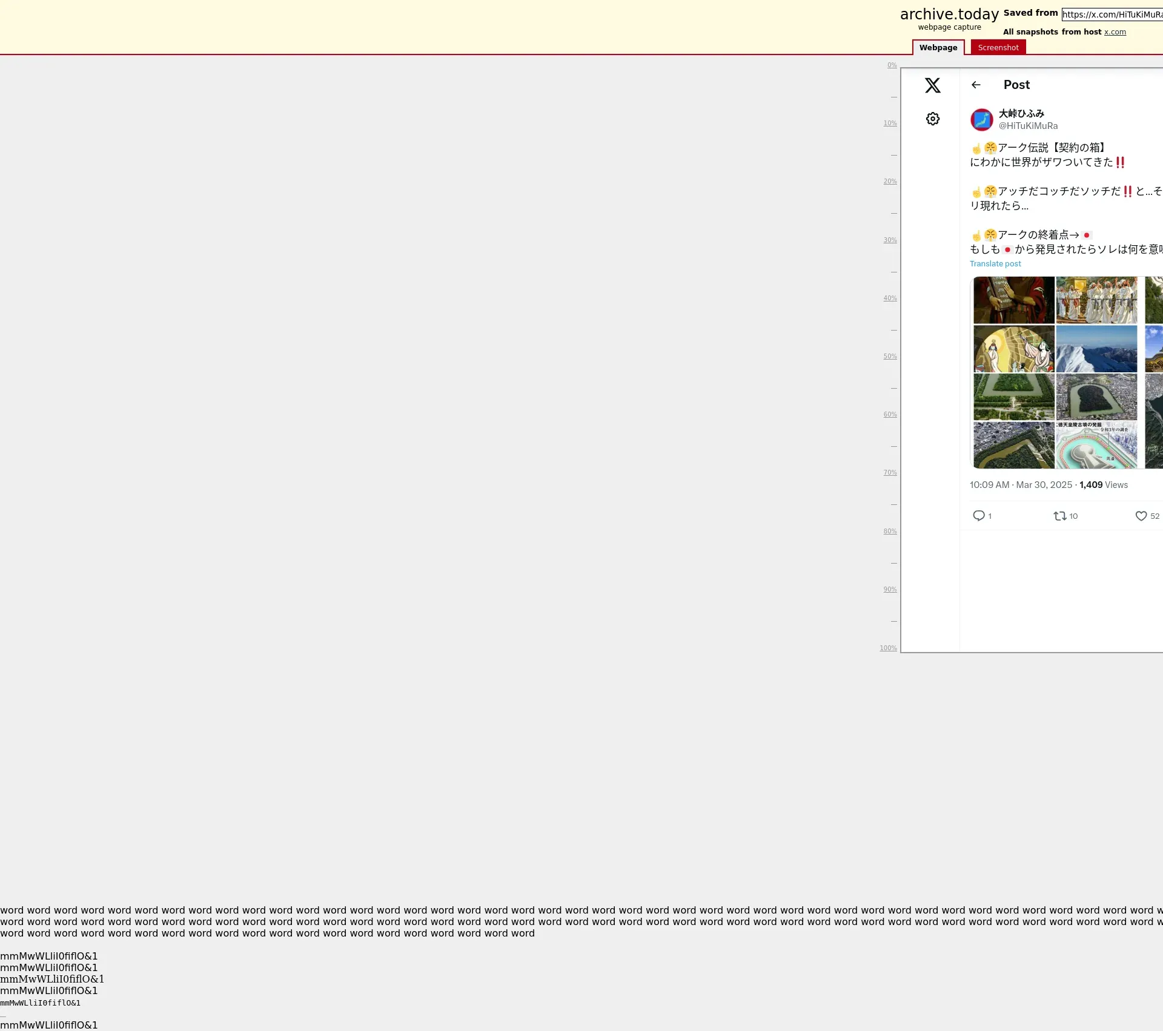Click the X logo icon
This screenshot has height=1031, width=1163.
(932, 85)
